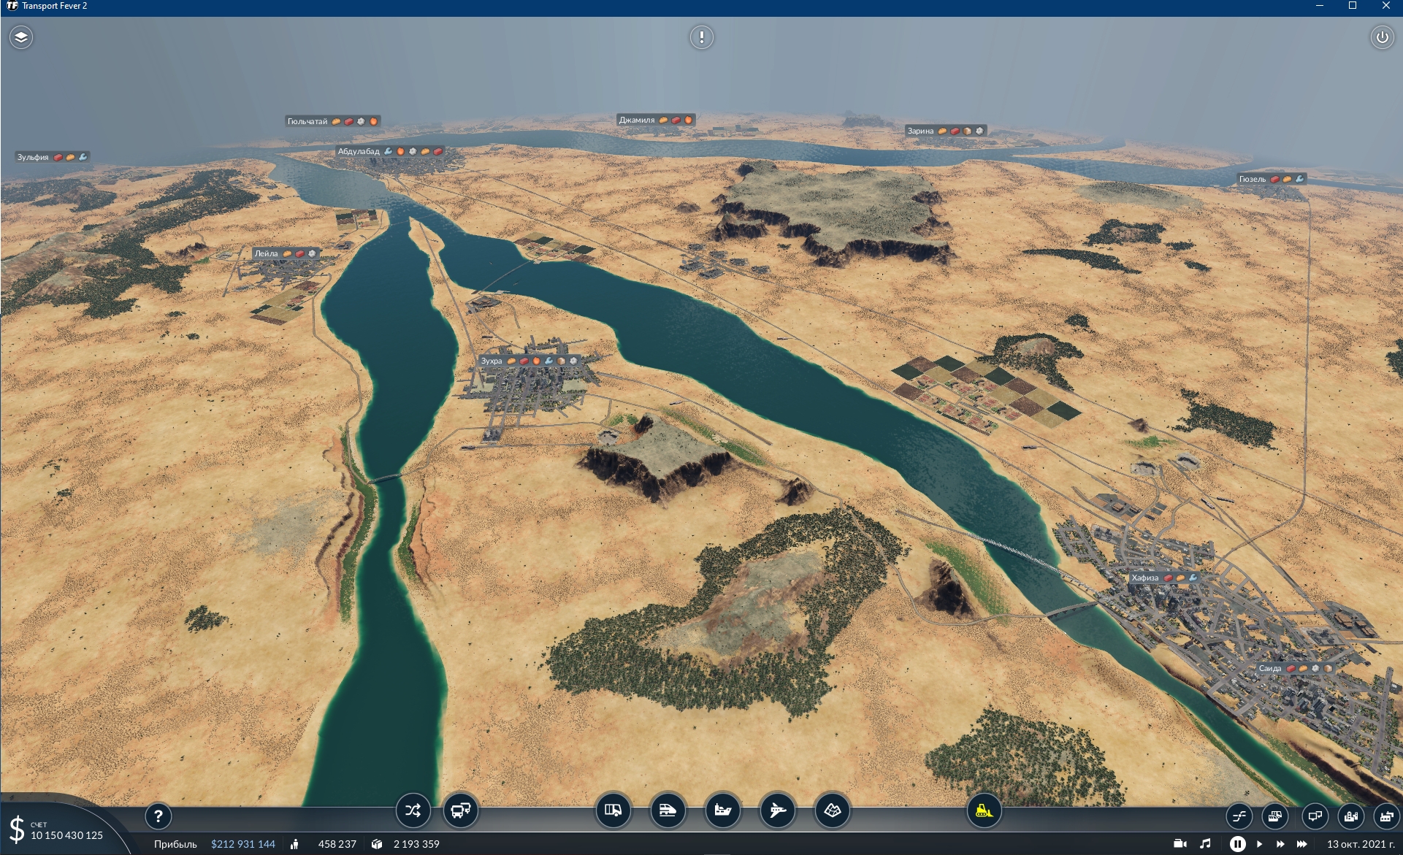Image resolution: width=1403 pixels, height=855 pixels.
Task: Open the terrain landscaping tool
Action: pos(833,810)
